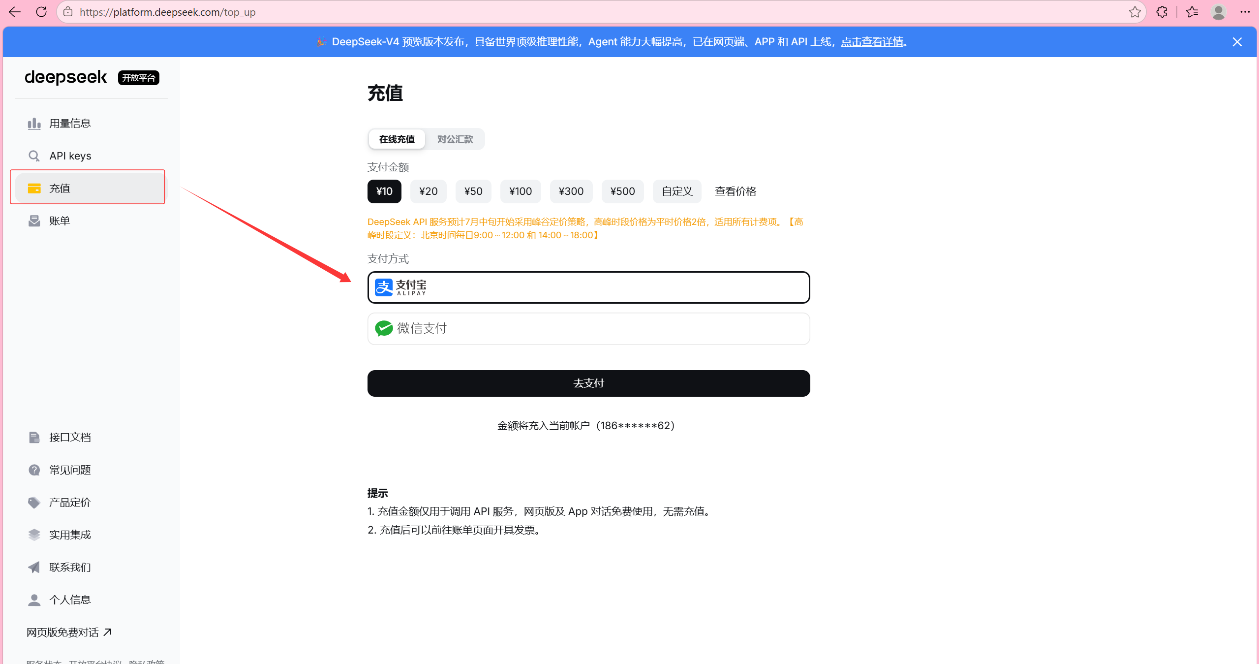Click the 账单 bill icon
Screen dimensions: 1259x664
click(34, 221)
